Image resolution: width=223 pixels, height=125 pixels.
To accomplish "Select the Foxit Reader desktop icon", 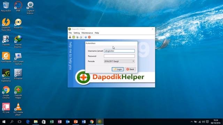I will (6, 57).
